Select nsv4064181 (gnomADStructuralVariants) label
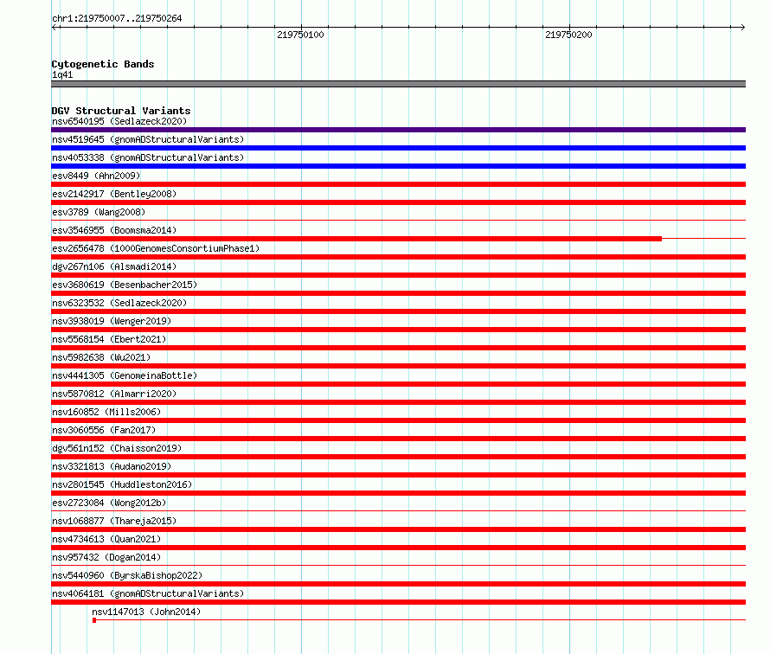This screenshot has width=770, height=654. pyautogui.click(x=148, y=593)
